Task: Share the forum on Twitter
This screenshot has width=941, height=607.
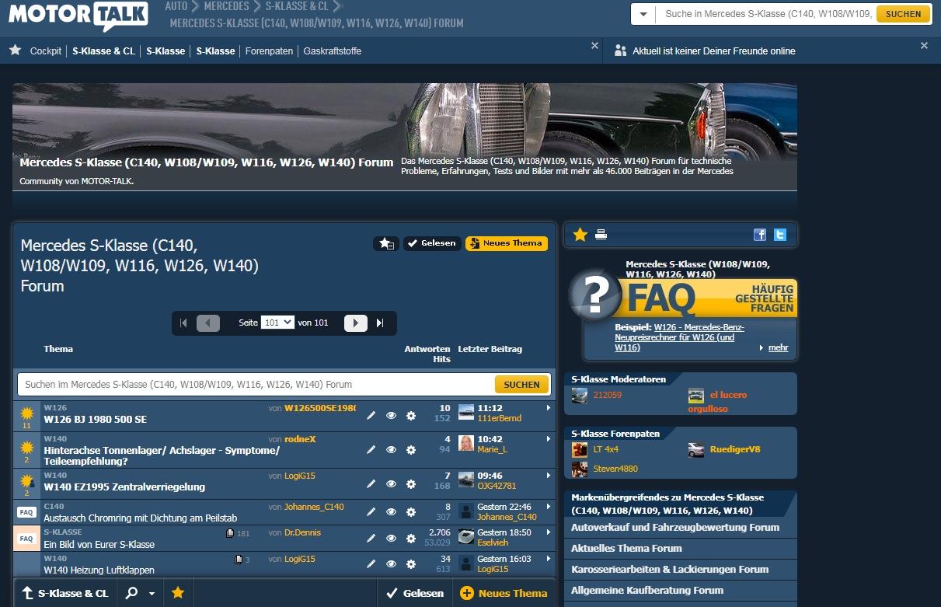Action: [x=780, y=235]
